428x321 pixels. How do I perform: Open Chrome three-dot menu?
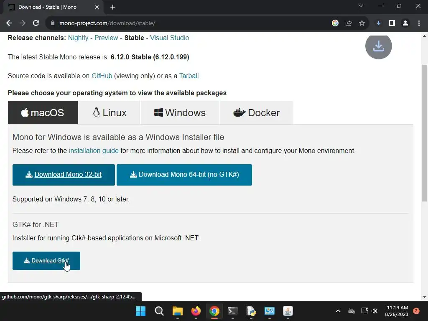click(419, 23)
